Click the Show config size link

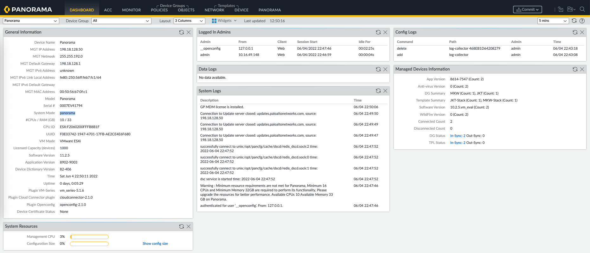click(155, 244)
